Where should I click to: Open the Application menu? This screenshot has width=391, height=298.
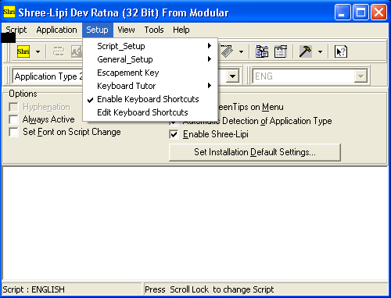click(x=56, y=30)
